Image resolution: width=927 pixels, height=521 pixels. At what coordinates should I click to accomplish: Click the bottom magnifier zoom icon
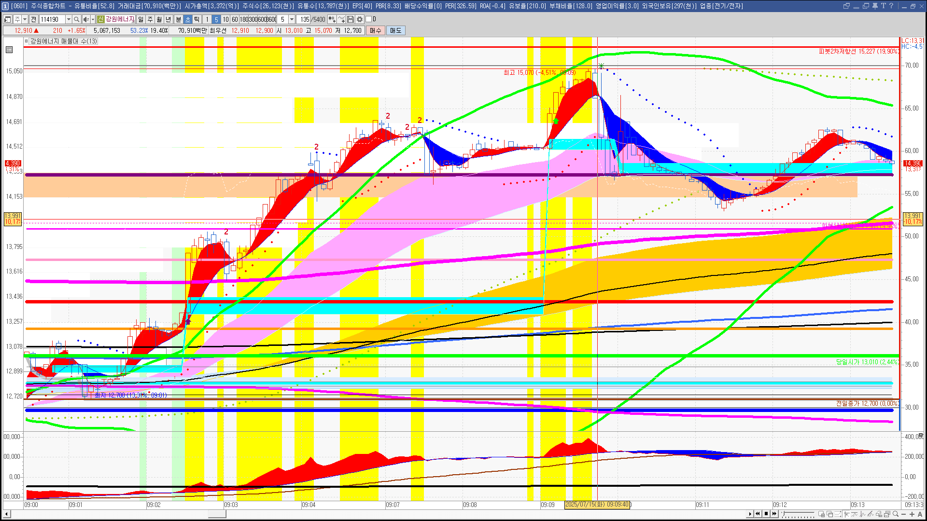point(896,514)
